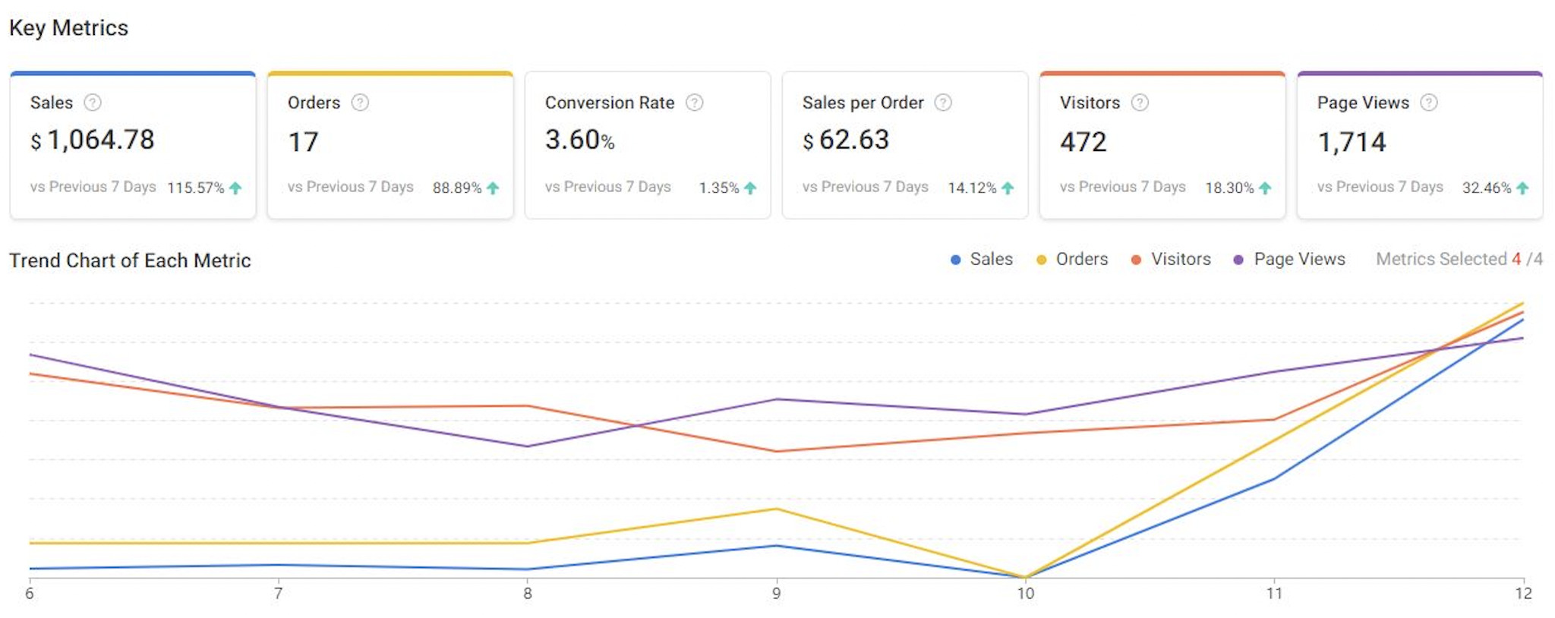Image resolution: width=1555 pixels, height=618 pixels.
Task: Toggle the Visitors metric card
Action: click(x=1162, y=146)
